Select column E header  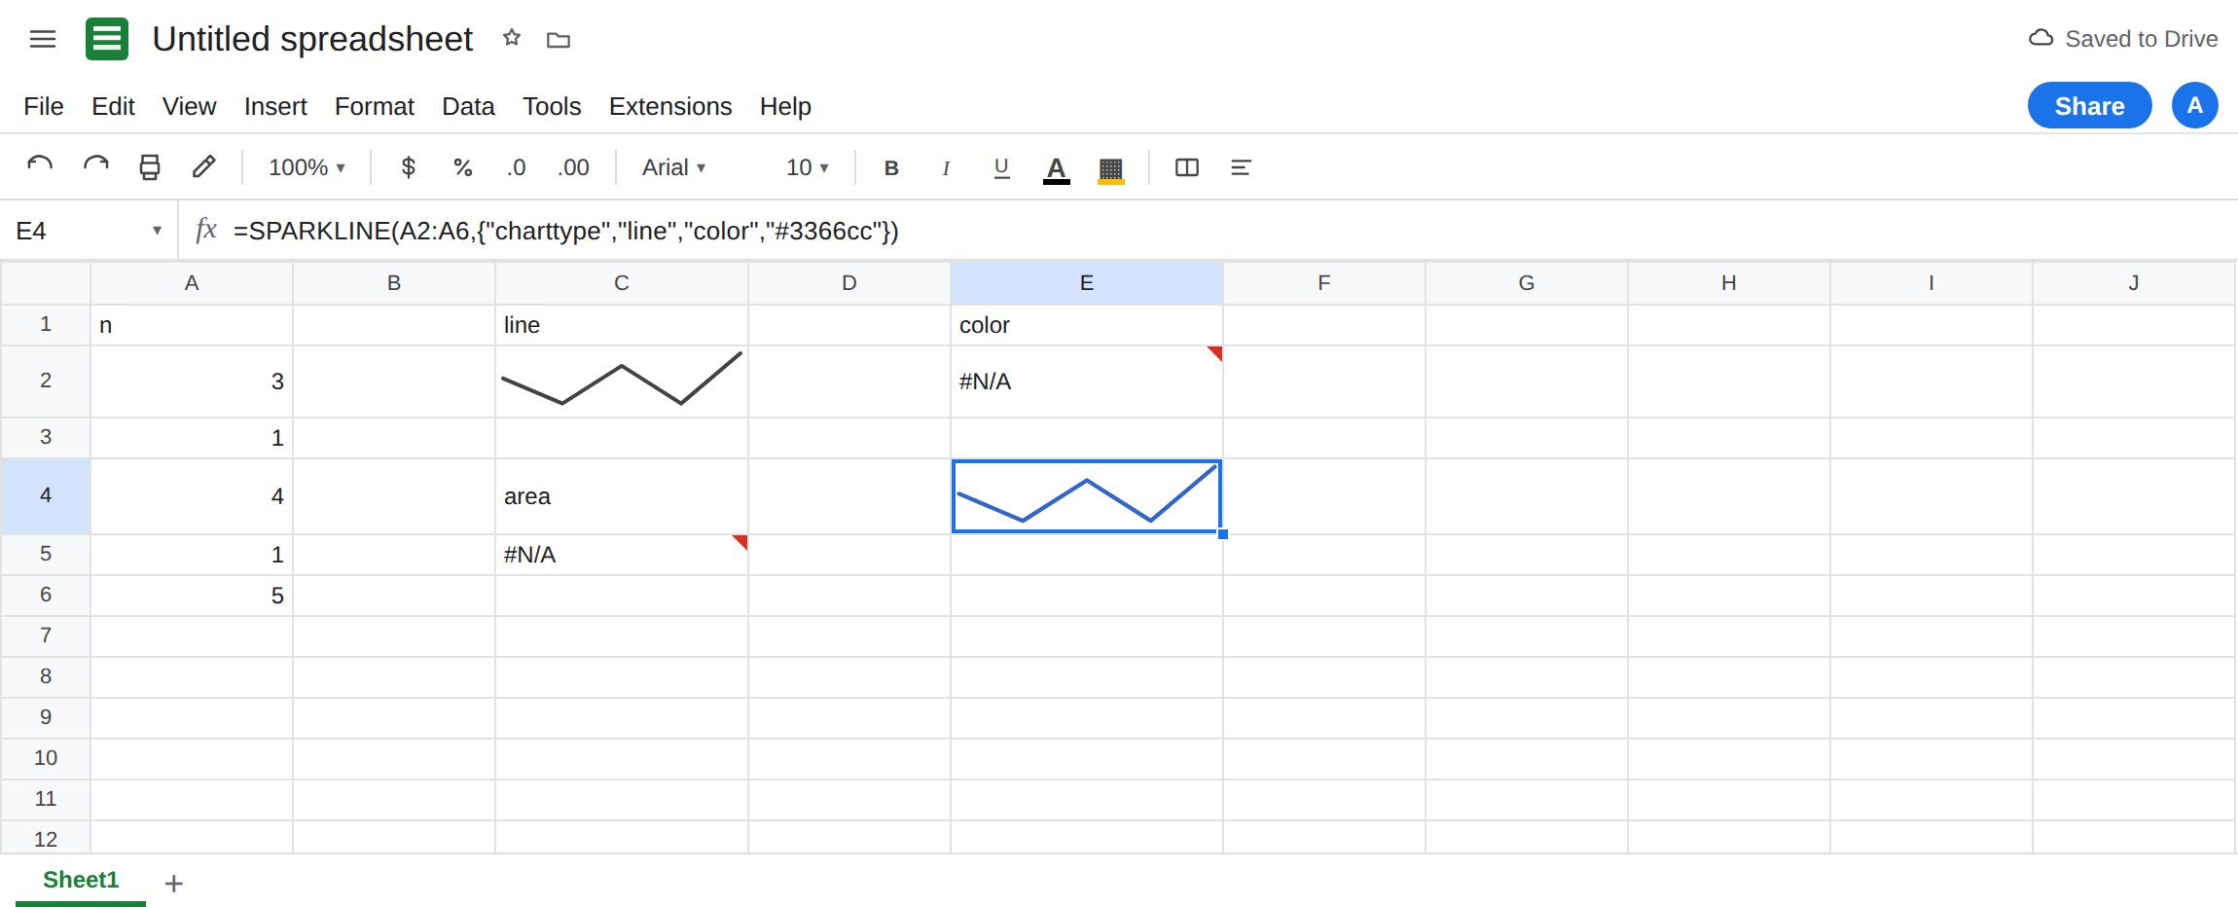[1087, 283]
